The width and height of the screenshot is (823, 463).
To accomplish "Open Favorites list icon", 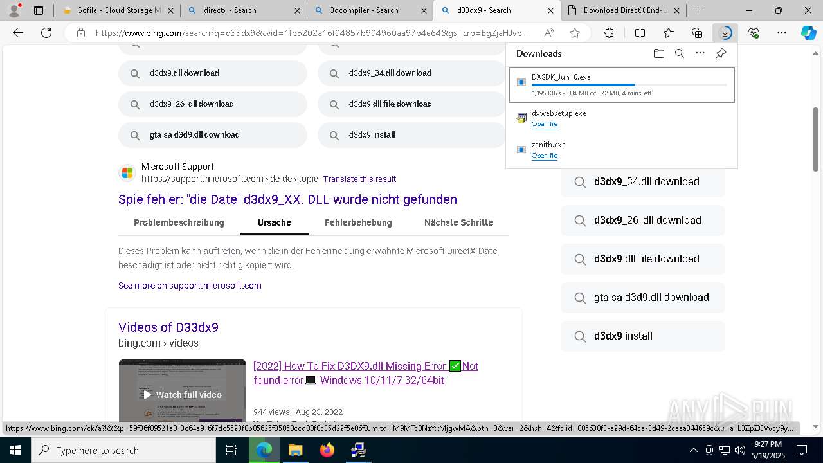I will (x=669, y=33).
